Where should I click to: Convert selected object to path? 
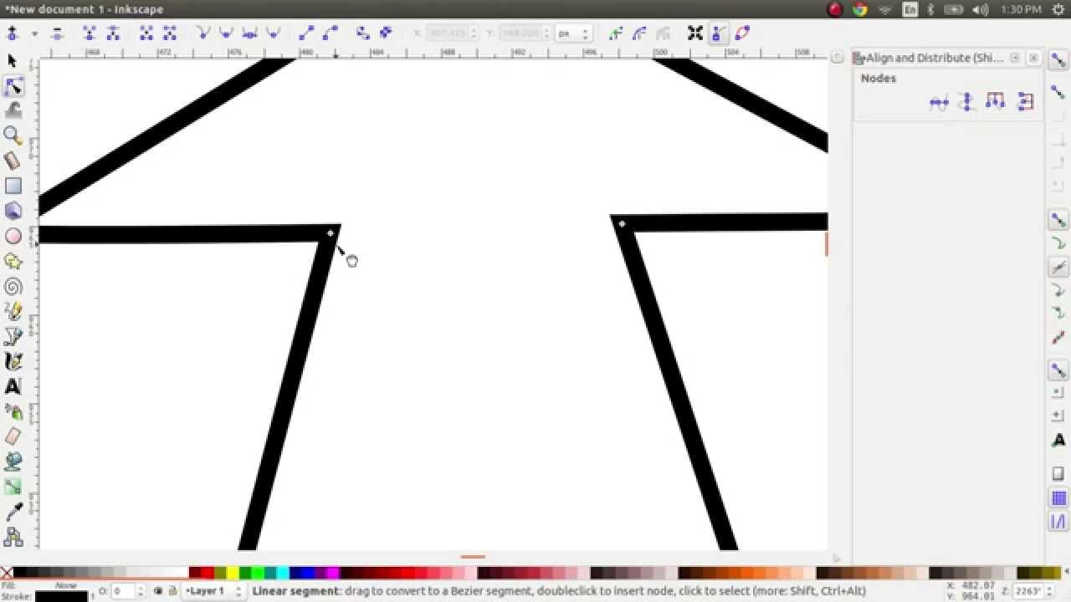[362, 33]
